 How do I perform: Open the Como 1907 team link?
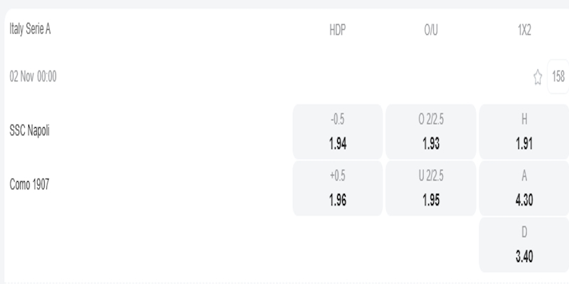click(29, 184)
